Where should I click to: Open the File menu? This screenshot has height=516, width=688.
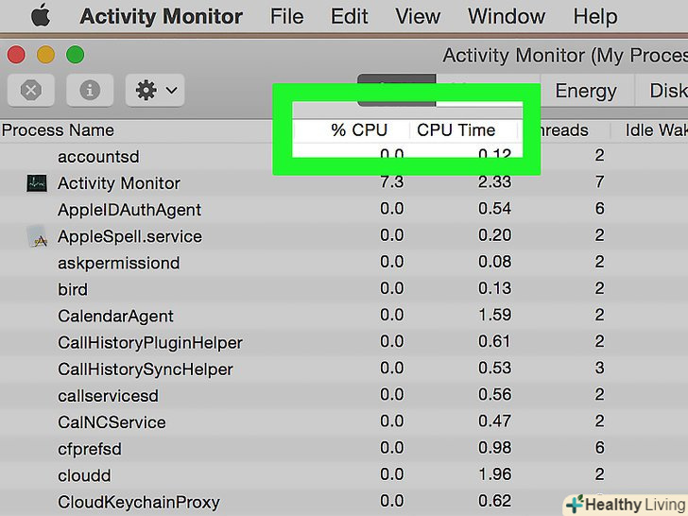pos(286,16)
